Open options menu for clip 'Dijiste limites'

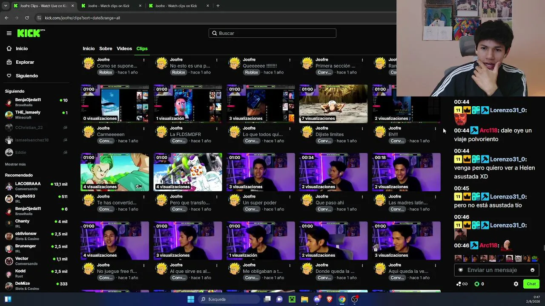(x=362, y=128)
